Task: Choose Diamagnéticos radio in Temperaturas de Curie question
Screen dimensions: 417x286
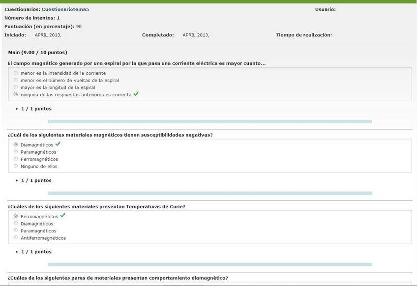Action: (16, 223)
